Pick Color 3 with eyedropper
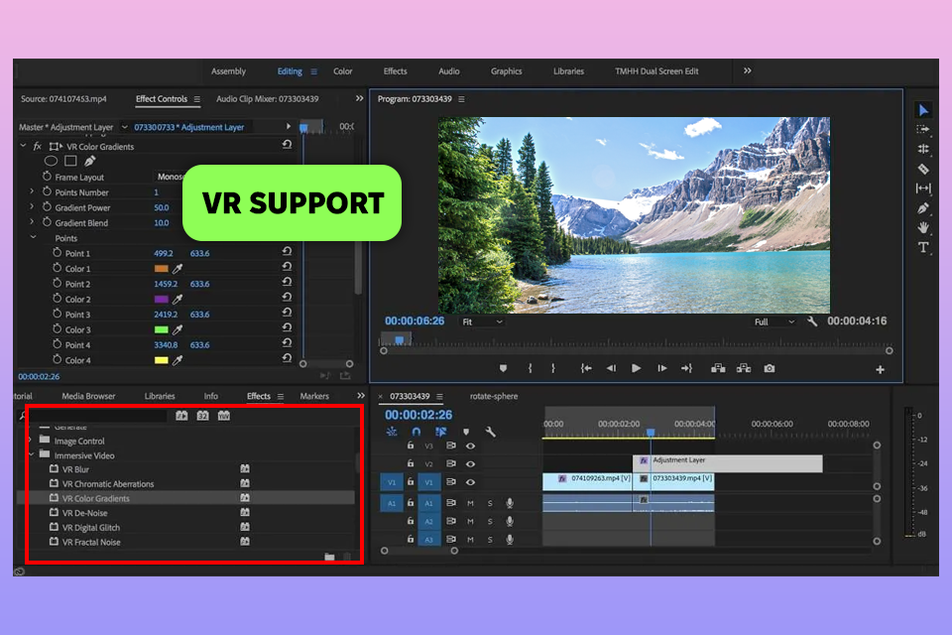This screenshot has width=952, height=635. coord(178,330)
